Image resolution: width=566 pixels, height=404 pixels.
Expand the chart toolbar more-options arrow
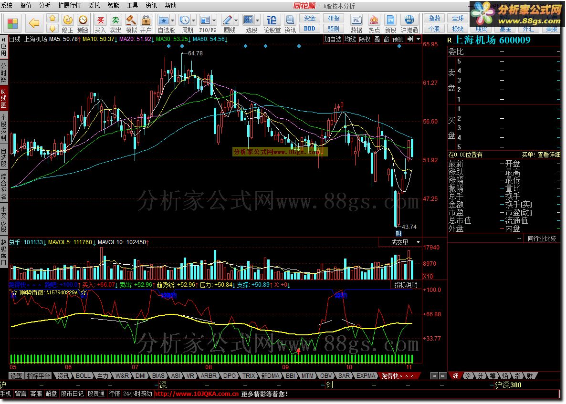click(x=419, y=39)
